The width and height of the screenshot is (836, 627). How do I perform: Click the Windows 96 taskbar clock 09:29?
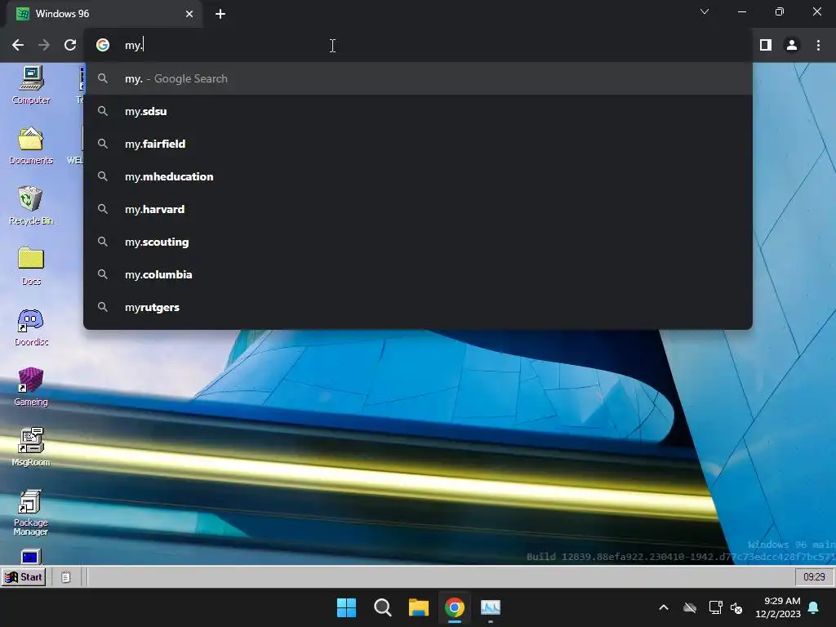click(x=814, y=577)
